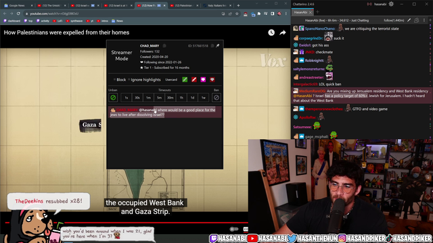Viewport: 433px width, 243px height.
Task: Timeout user for 1s
Action: tap(127, 97)
